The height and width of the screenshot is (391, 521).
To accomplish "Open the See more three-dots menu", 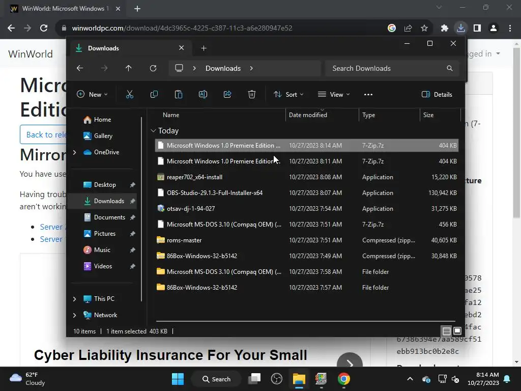I will click(368, 94).
